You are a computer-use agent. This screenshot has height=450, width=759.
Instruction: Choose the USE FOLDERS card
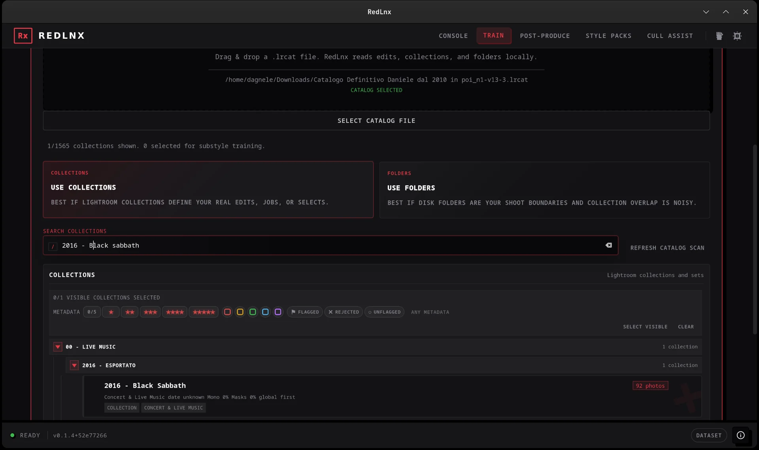[544, 190]
